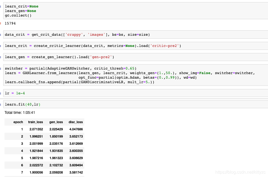
Task: Click the AdaptiveGANSwitcher code cell
Action: pos(136,75)
